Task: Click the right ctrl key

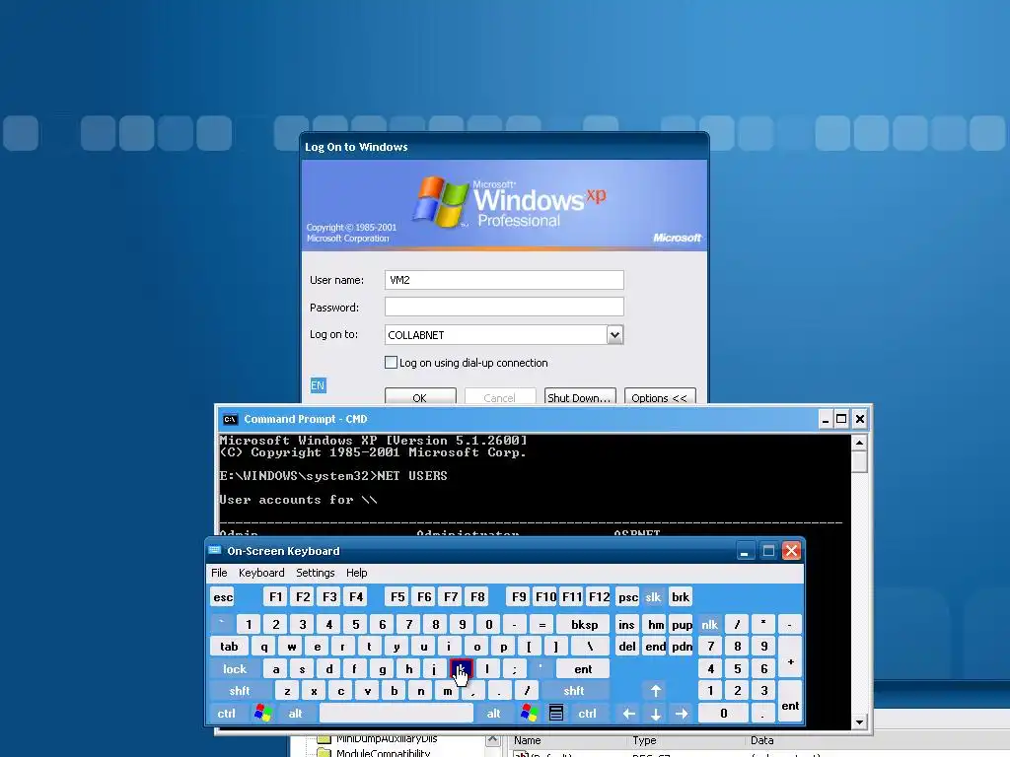Action: tap(587, 714)
